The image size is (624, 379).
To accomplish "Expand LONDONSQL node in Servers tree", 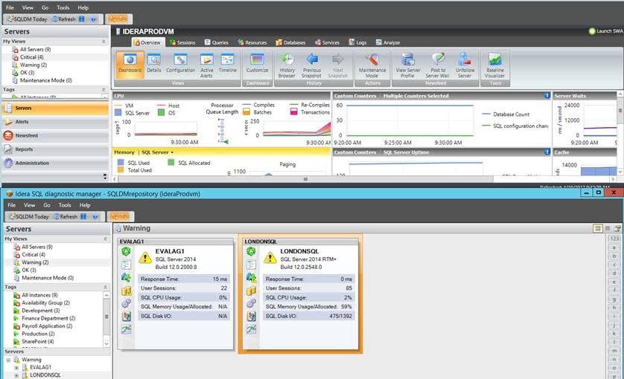I will (16, 375).
